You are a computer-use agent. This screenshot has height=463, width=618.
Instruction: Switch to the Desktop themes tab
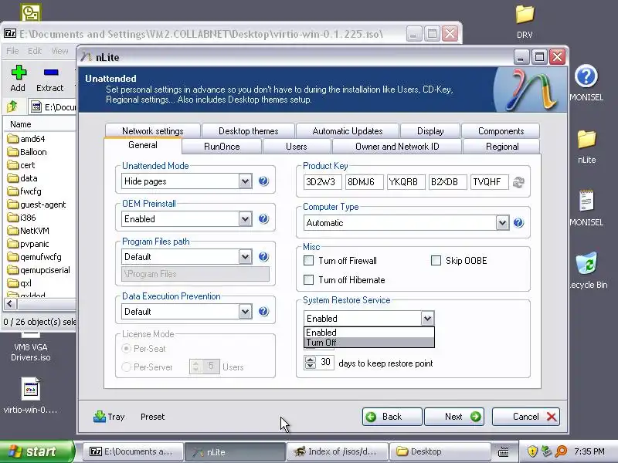[248, 130]
